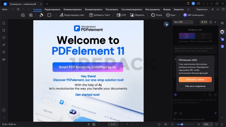Open the page thumbnails panel in sidebar
Image resolution: width=226 pixels, height=127 pixels.
(4, 23)
